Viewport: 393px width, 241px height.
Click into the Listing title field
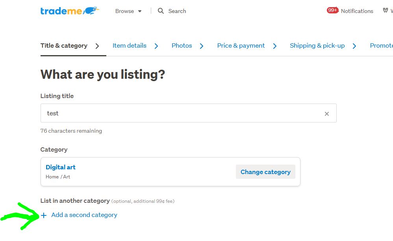[x=181, y=113]
